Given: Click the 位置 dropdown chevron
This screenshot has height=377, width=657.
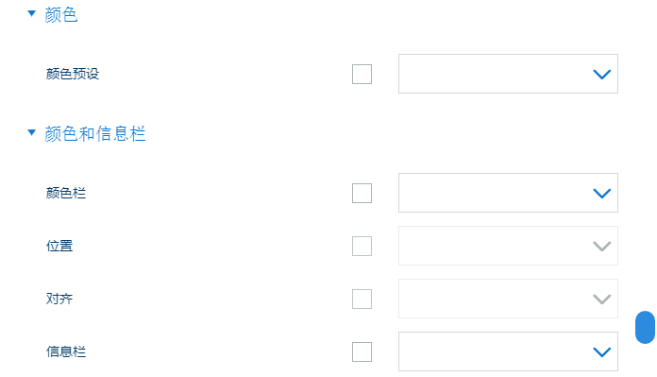Looking at the screenshot, I should coord(602,247).
